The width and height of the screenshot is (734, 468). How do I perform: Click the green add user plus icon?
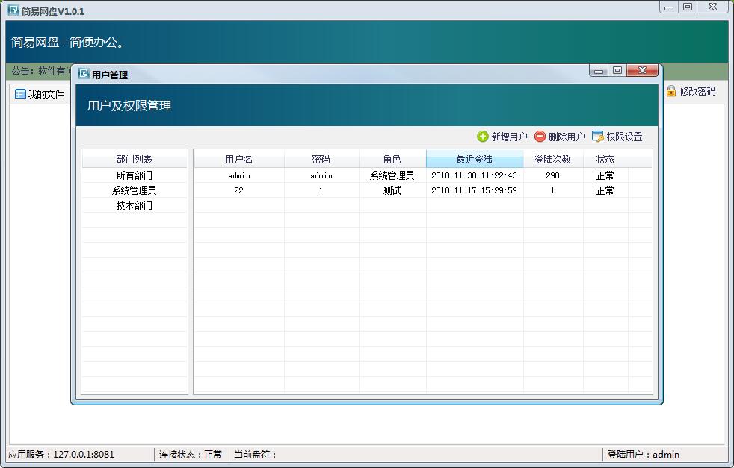(483, 137)
